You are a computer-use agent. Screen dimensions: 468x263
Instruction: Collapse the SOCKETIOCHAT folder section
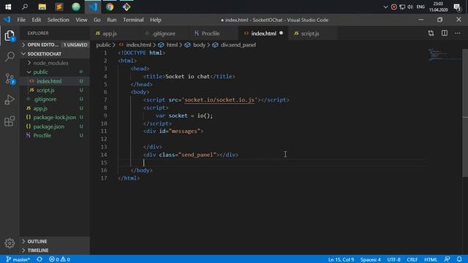55,54
